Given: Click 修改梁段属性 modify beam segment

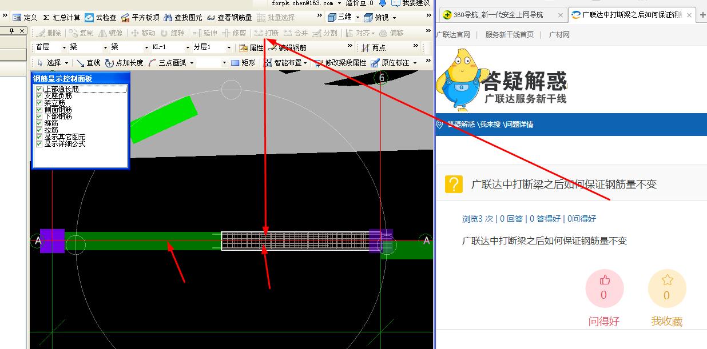Looking at the screenshot, I should (x=341, y=63).
